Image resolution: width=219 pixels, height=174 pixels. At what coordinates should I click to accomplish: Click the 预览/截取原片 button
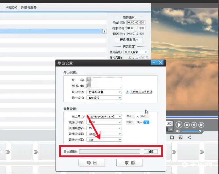129,40
